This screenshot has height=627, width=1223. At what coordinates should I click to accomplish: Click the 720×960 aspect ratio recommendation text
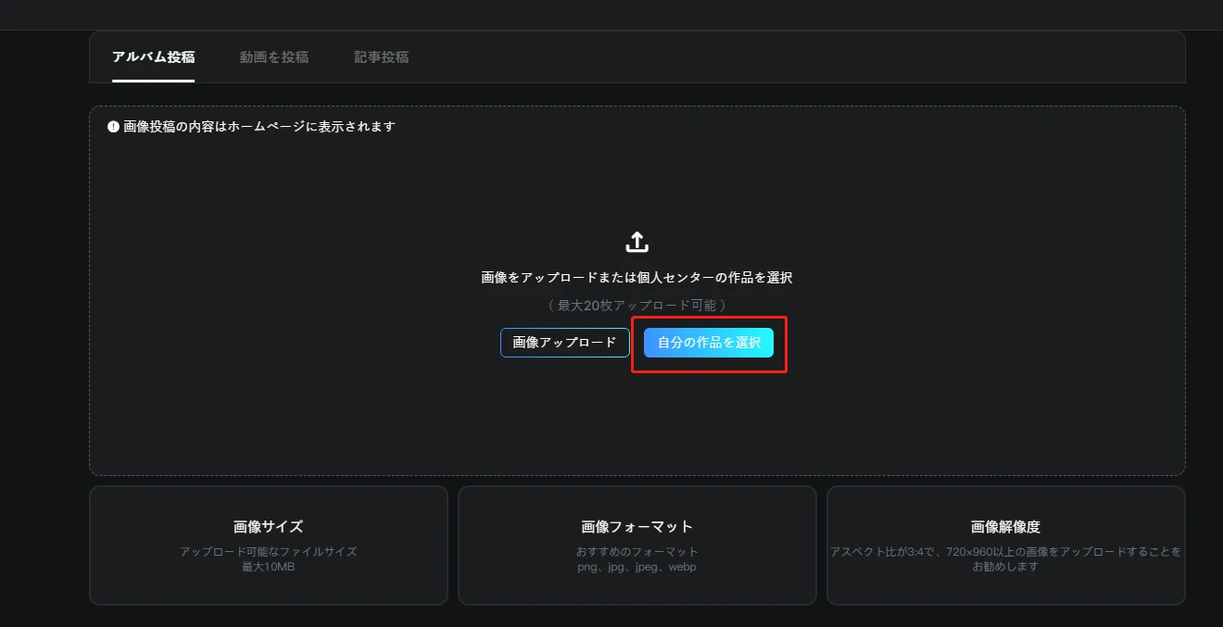[1005, 552]
